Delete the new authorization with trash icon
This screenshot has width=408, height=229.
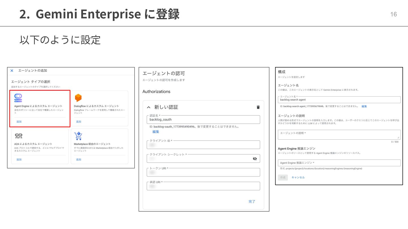tap(258, 107)
